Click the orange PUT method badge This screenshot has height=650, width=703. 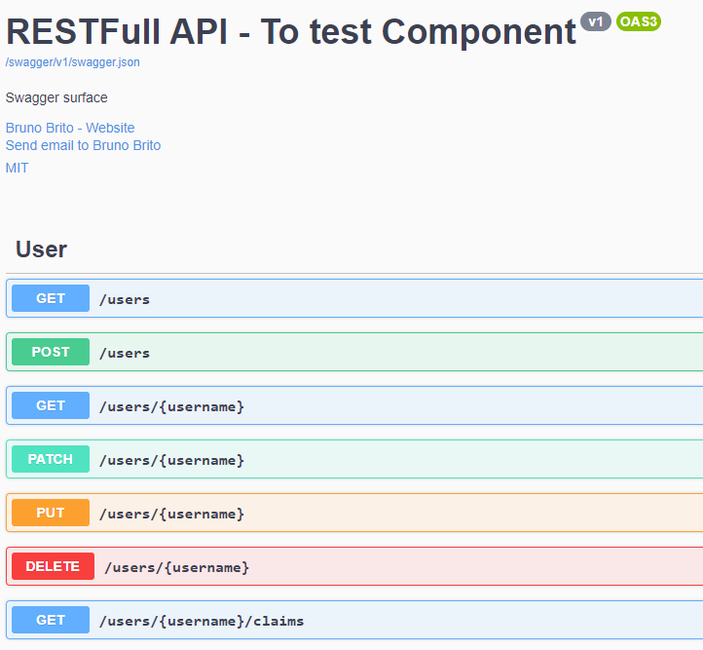pyautogui.click(x=51, y=513)
